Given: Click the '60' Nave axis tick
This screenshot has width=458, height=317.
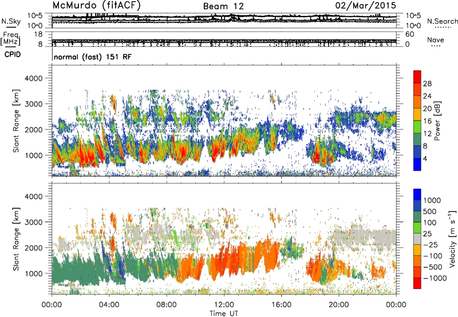Looking at the screenshot, I should 409,34.
